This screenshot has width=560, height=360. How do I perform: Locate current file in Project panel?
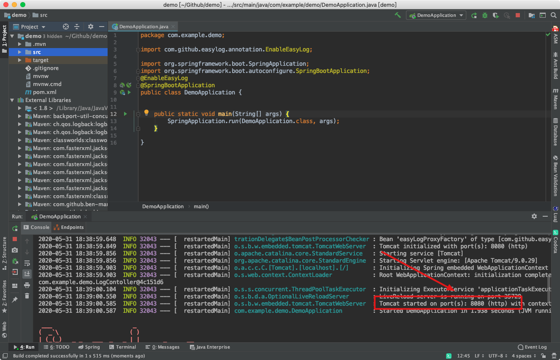click(66, 27)
